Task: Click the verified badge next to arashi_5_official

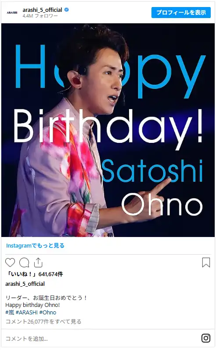Action: point(66,10)
